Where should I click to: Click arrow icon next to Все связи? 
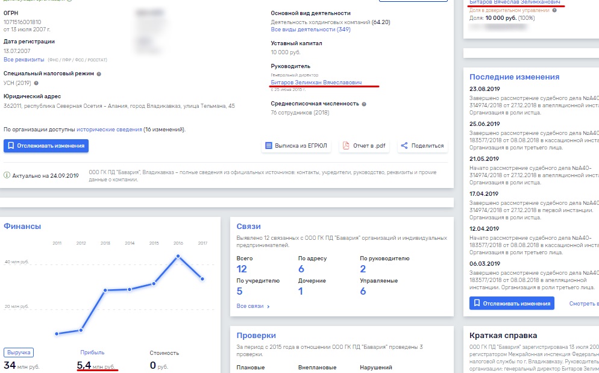pos(268,307)
